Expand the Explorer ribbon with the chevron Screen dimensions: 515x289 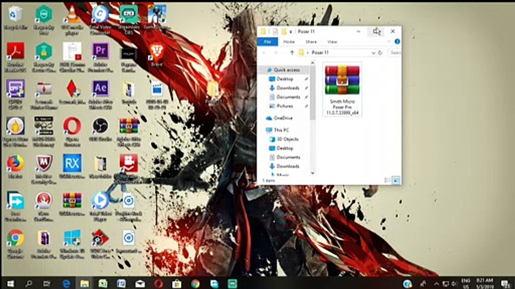[x=389, y=41]
